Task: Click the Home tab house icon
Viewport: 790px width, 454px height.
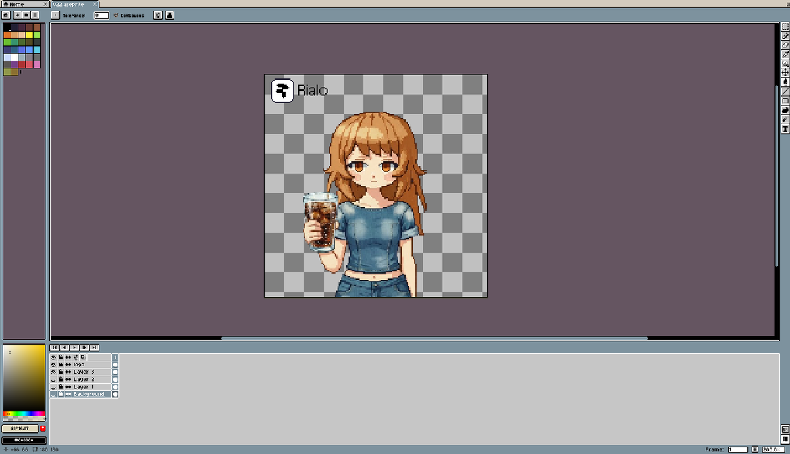Action: tap(6, 4)
